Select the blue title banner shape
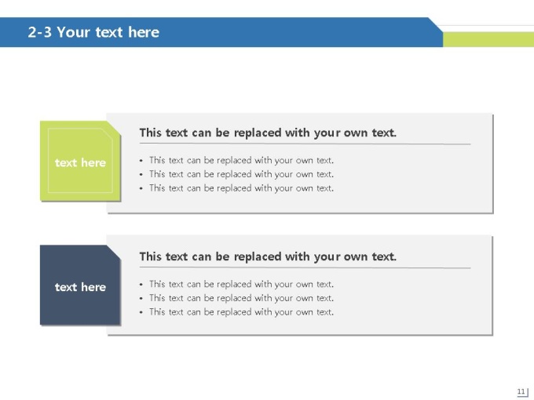 pos(221,32)
